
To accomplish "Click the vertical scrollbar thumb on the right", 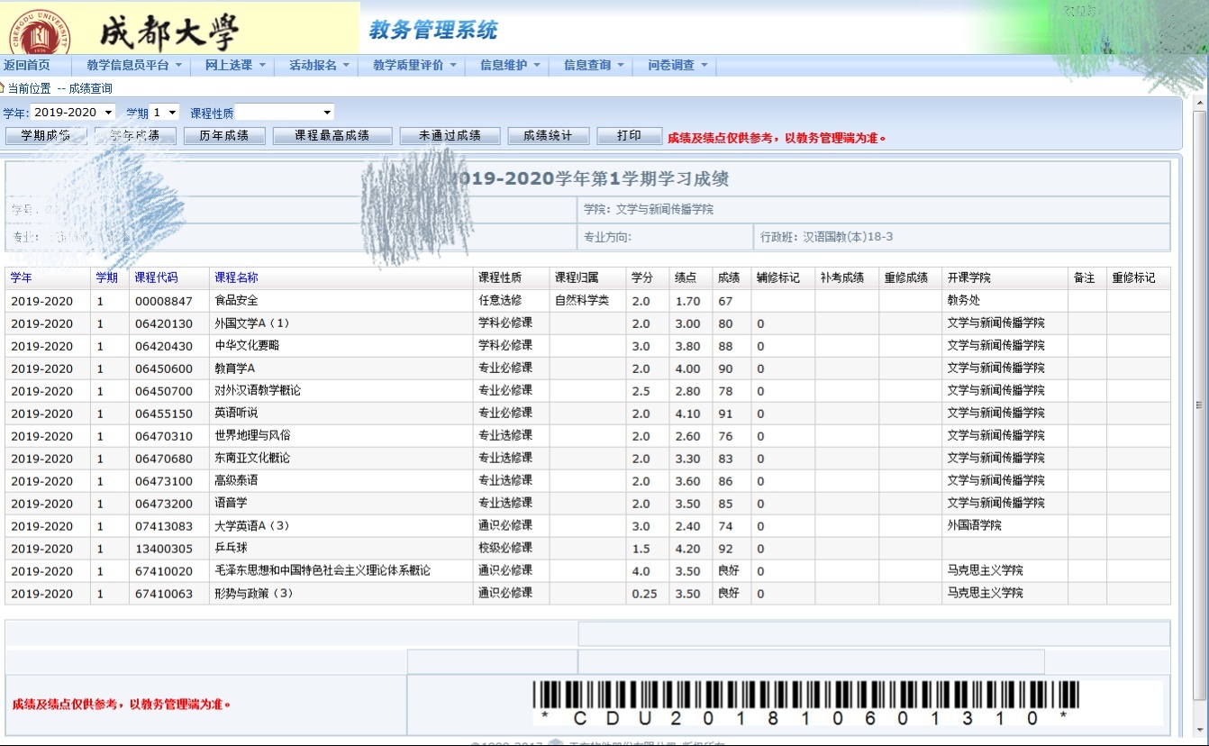I will (1199, 405).
